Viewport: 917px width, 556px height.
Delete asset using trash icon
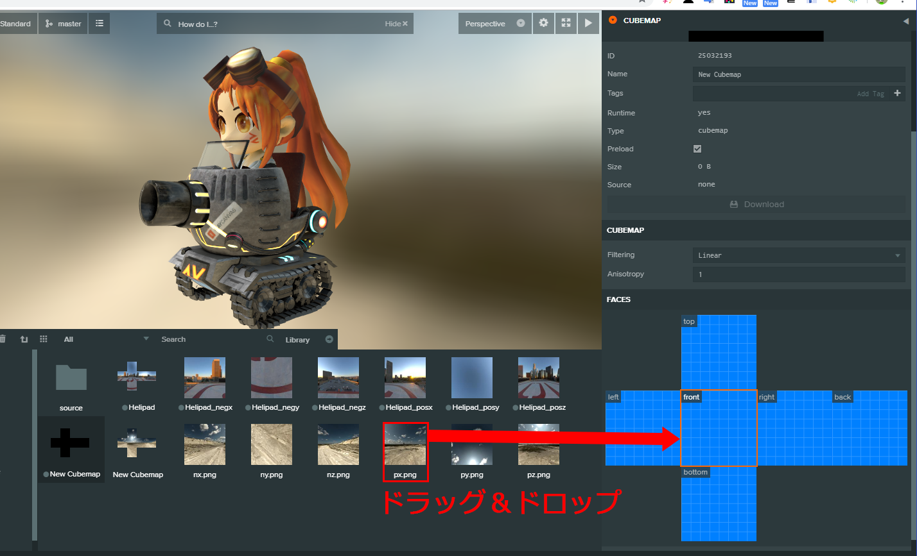point(3,339)
